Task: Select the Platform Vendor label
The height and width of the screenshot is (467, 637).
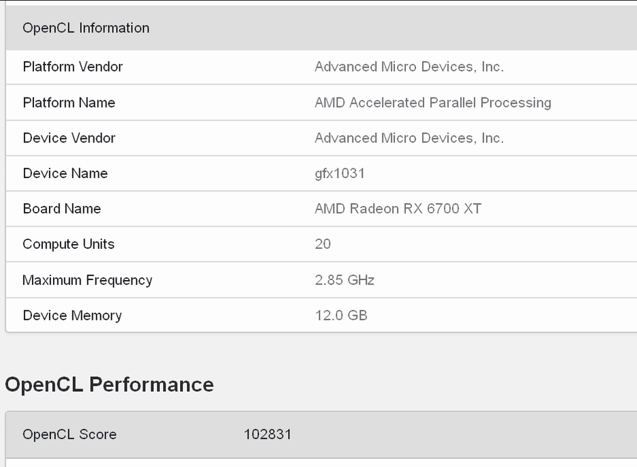Action: pyautogui.click(x=73, y=67)
